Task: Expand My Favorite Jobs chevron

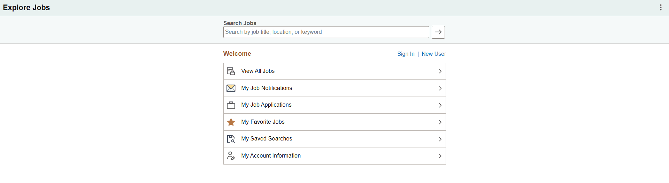Action: (440, 122)
